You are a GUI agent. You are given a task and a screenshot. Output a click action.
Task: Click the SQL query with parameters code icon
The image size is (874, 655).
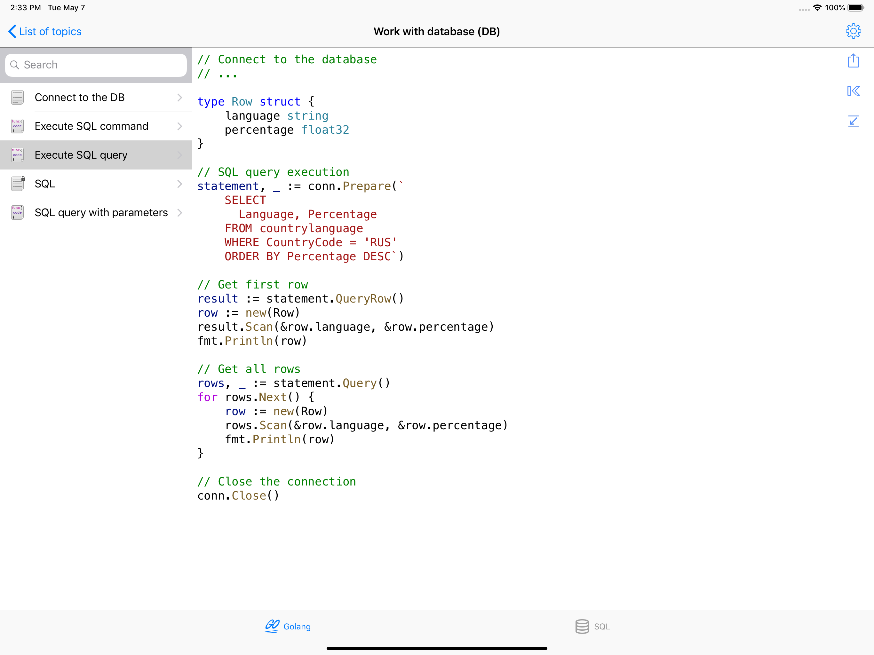click(17, 213)
